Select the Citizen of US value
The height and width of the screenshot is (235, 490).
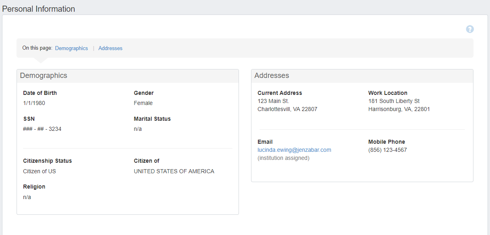coord(40,171)
